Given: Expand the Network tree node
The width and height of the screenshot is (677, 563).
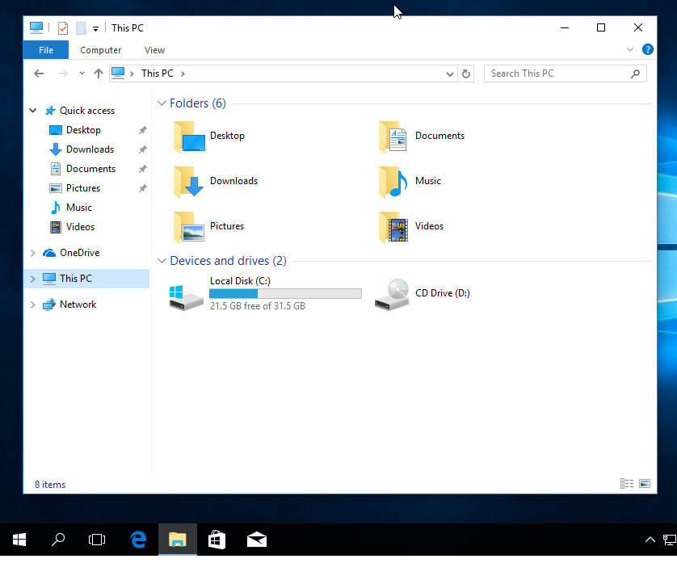Looking at the screenshot, I should (x=33, y=305).
